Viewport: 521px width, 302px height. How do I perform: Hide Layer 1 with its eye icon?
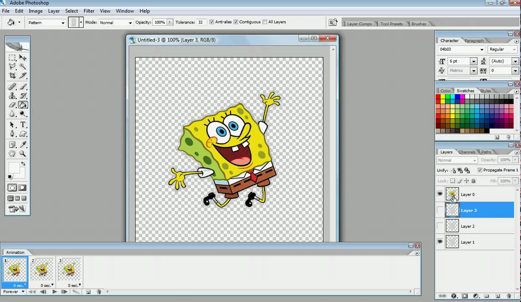click(440, 242)
